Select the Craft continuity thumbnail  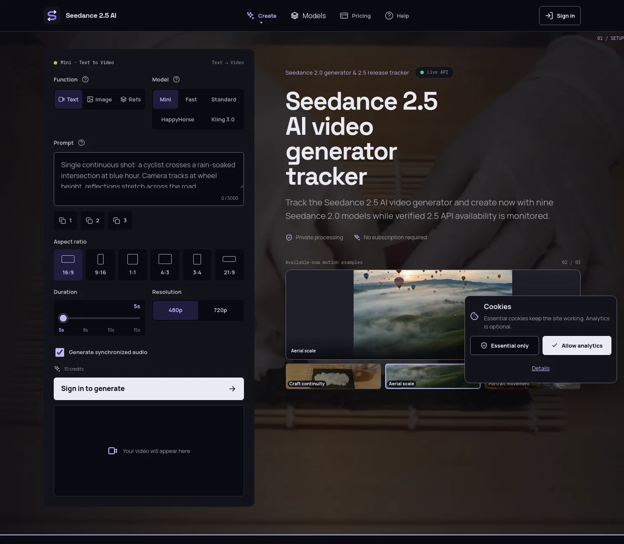click(x=333, y=376)
